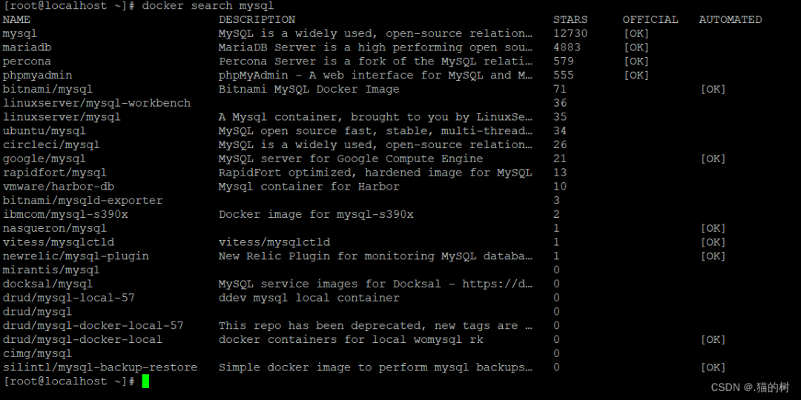
Task: Click the green terminal cursor block
Action: pyautogui.click(x=145, y=381)
